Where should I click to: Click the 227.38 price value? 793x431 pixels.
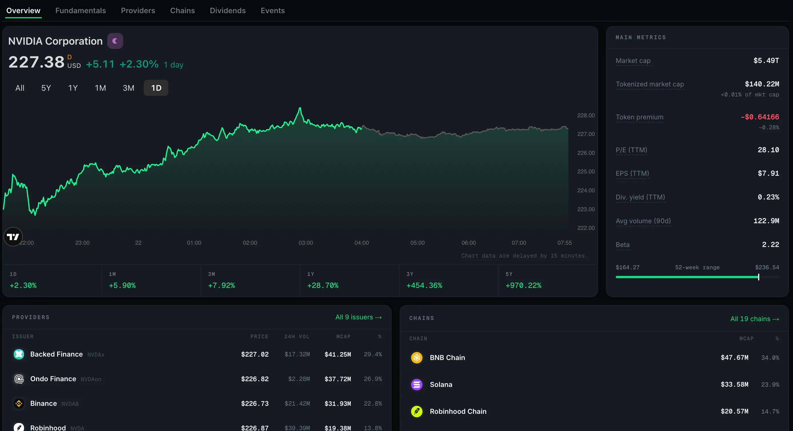pyautogui.click(x=36, y=62)
